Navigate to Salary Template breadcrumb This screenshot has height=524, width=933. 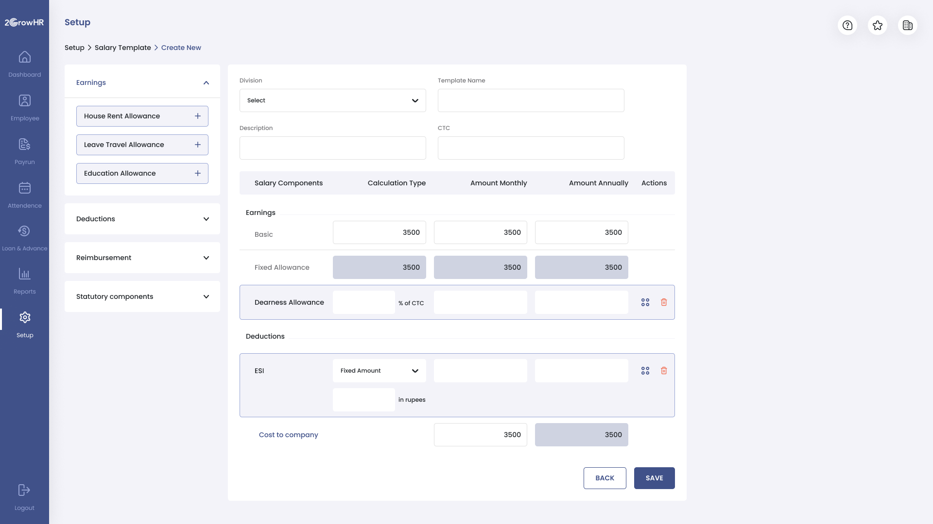122,48
